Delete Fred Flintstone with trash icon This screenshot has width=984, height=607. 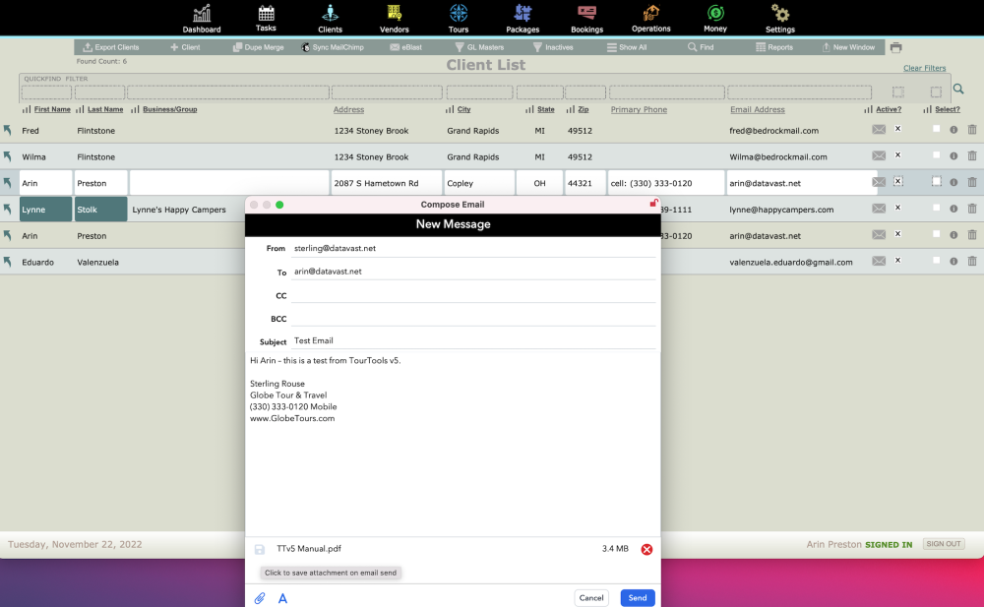[972, 129]
